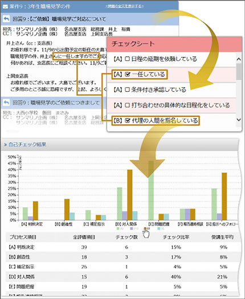Click the 全評価項目 column header
This screenshot has width=245, height=299.
tap(84, 237)
